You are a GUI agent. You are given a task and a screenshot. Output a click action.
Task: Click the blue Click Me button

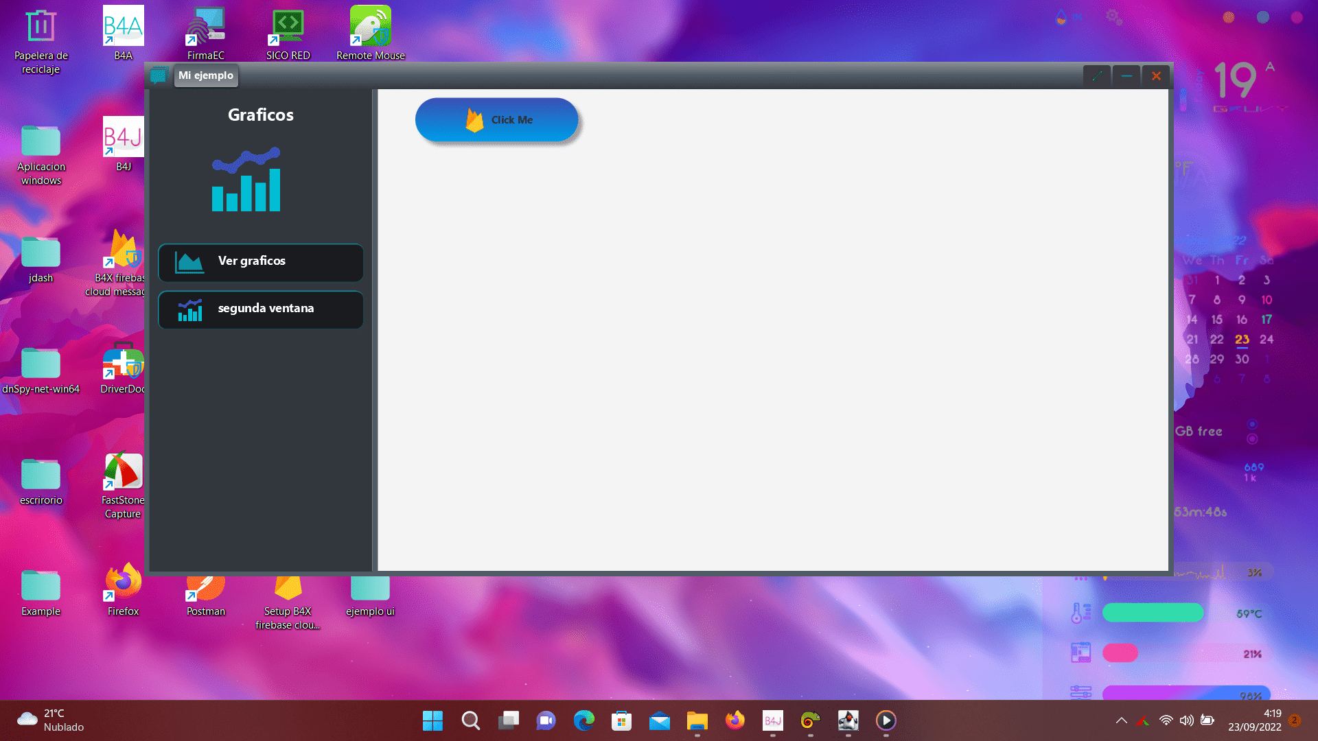(496, 120)
